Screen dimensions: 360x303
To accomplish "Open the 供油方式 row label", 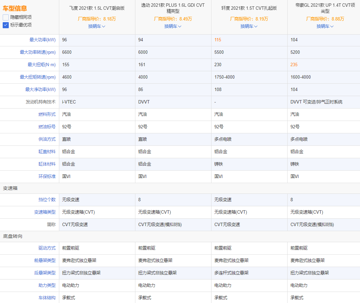I will pyautogui.click(x=47, y=139).
